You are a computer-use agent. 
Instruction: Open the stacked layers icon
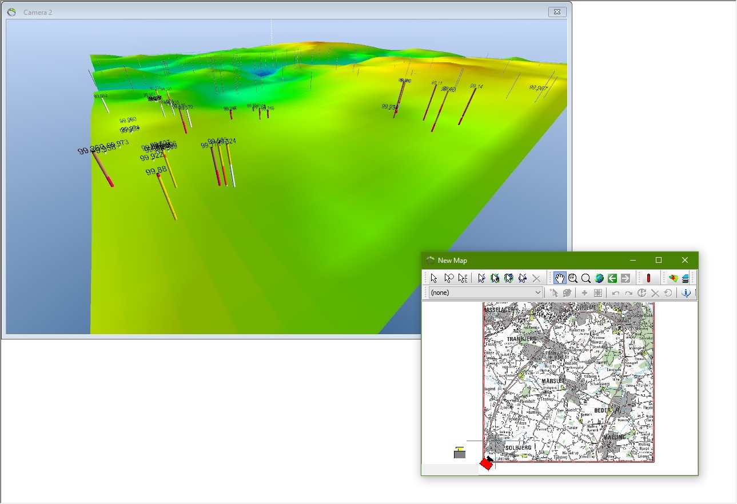pos(685,278)
